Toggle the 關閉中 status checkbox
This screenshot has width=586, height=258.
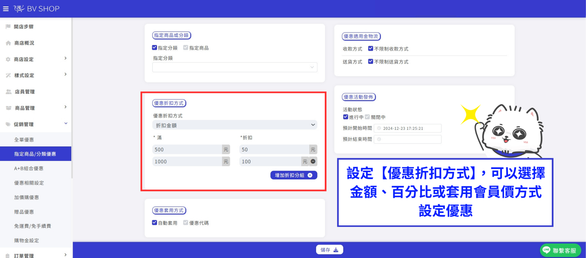367,117
